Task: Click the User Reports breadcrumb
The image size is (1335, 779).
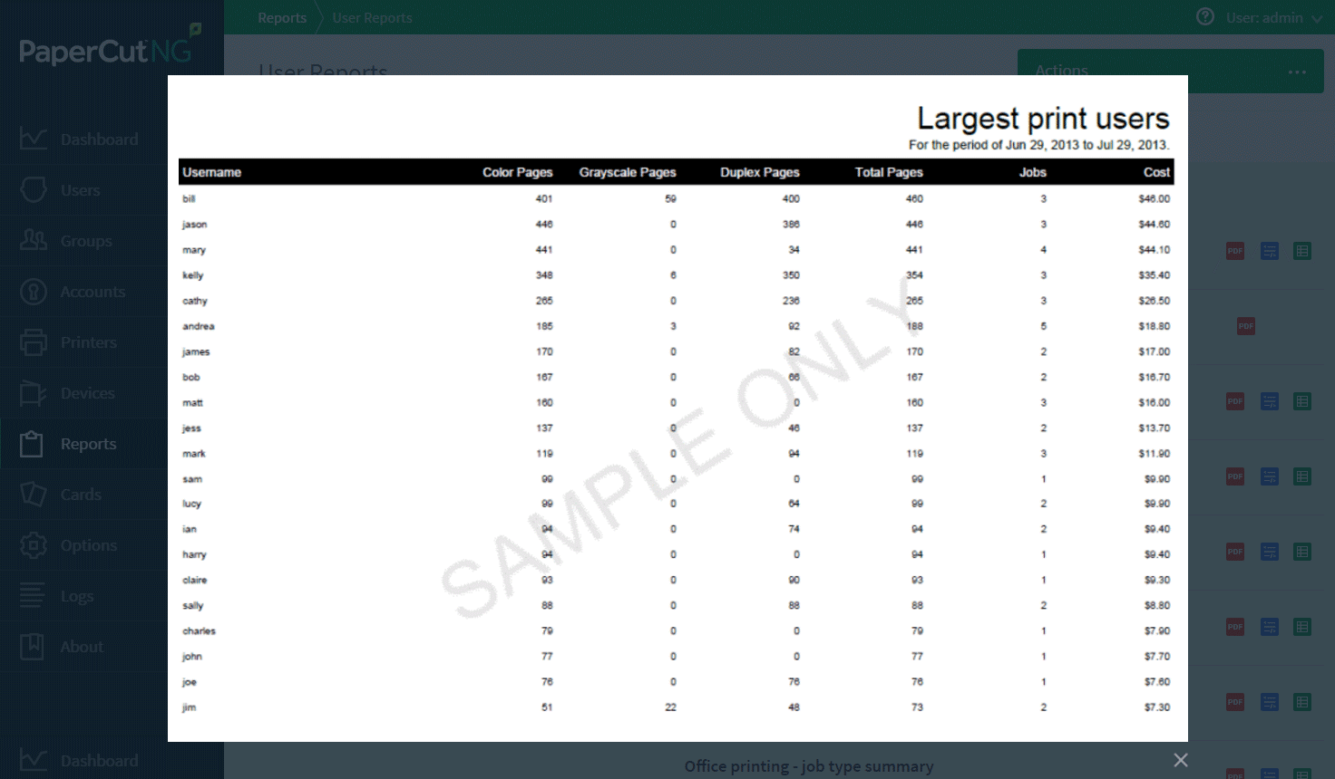Action: (372, 18)
